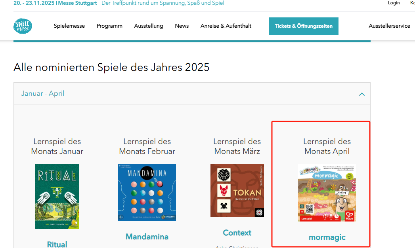Open the mormagic title link
The width and height of the screenshot is (415, 248).
tap(327, 237)
